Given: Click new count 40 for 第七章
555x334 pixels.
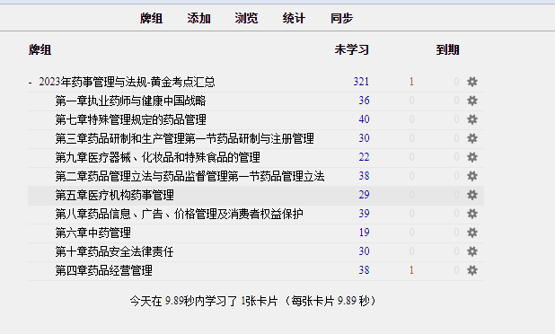Looking at the screenshot, I should pyautogui.click(x=364, y=119).
